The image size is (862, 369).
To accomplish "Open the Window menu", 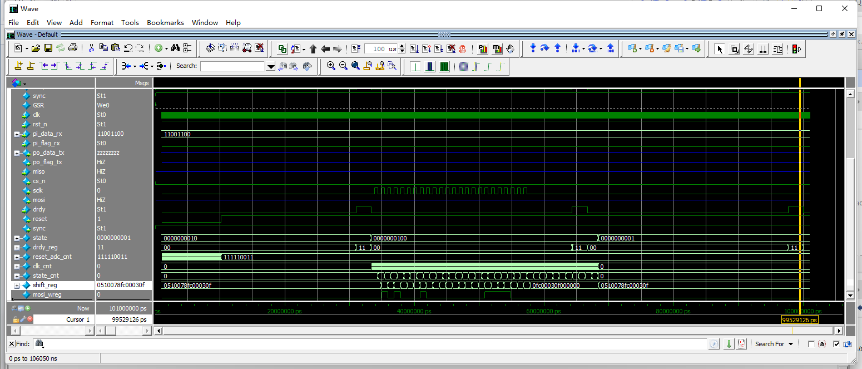I will click(x=205, y=22).
